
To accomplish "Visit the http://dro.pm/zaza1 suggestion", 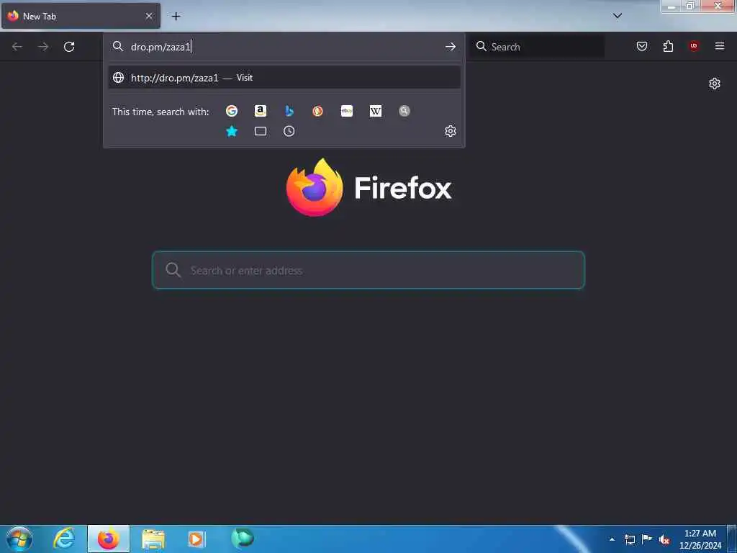I will (x=284, y=78).
